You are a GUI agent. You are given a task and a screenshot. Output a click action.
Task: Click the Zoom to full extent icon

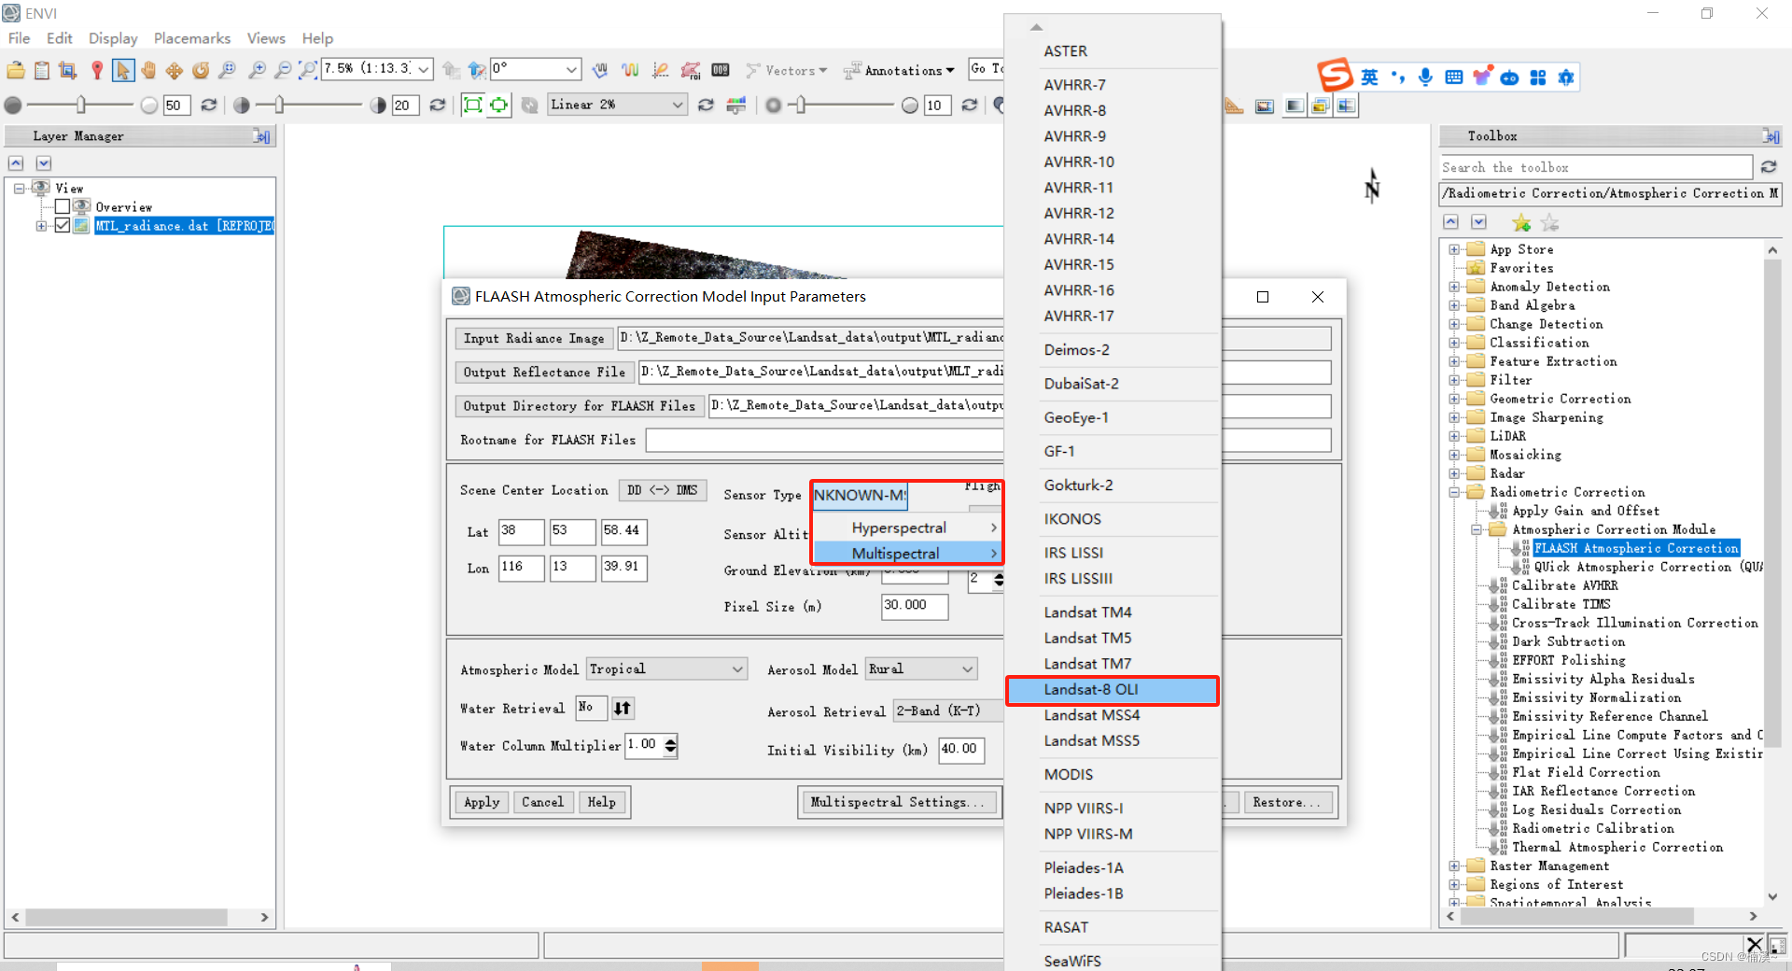point(307,70)
